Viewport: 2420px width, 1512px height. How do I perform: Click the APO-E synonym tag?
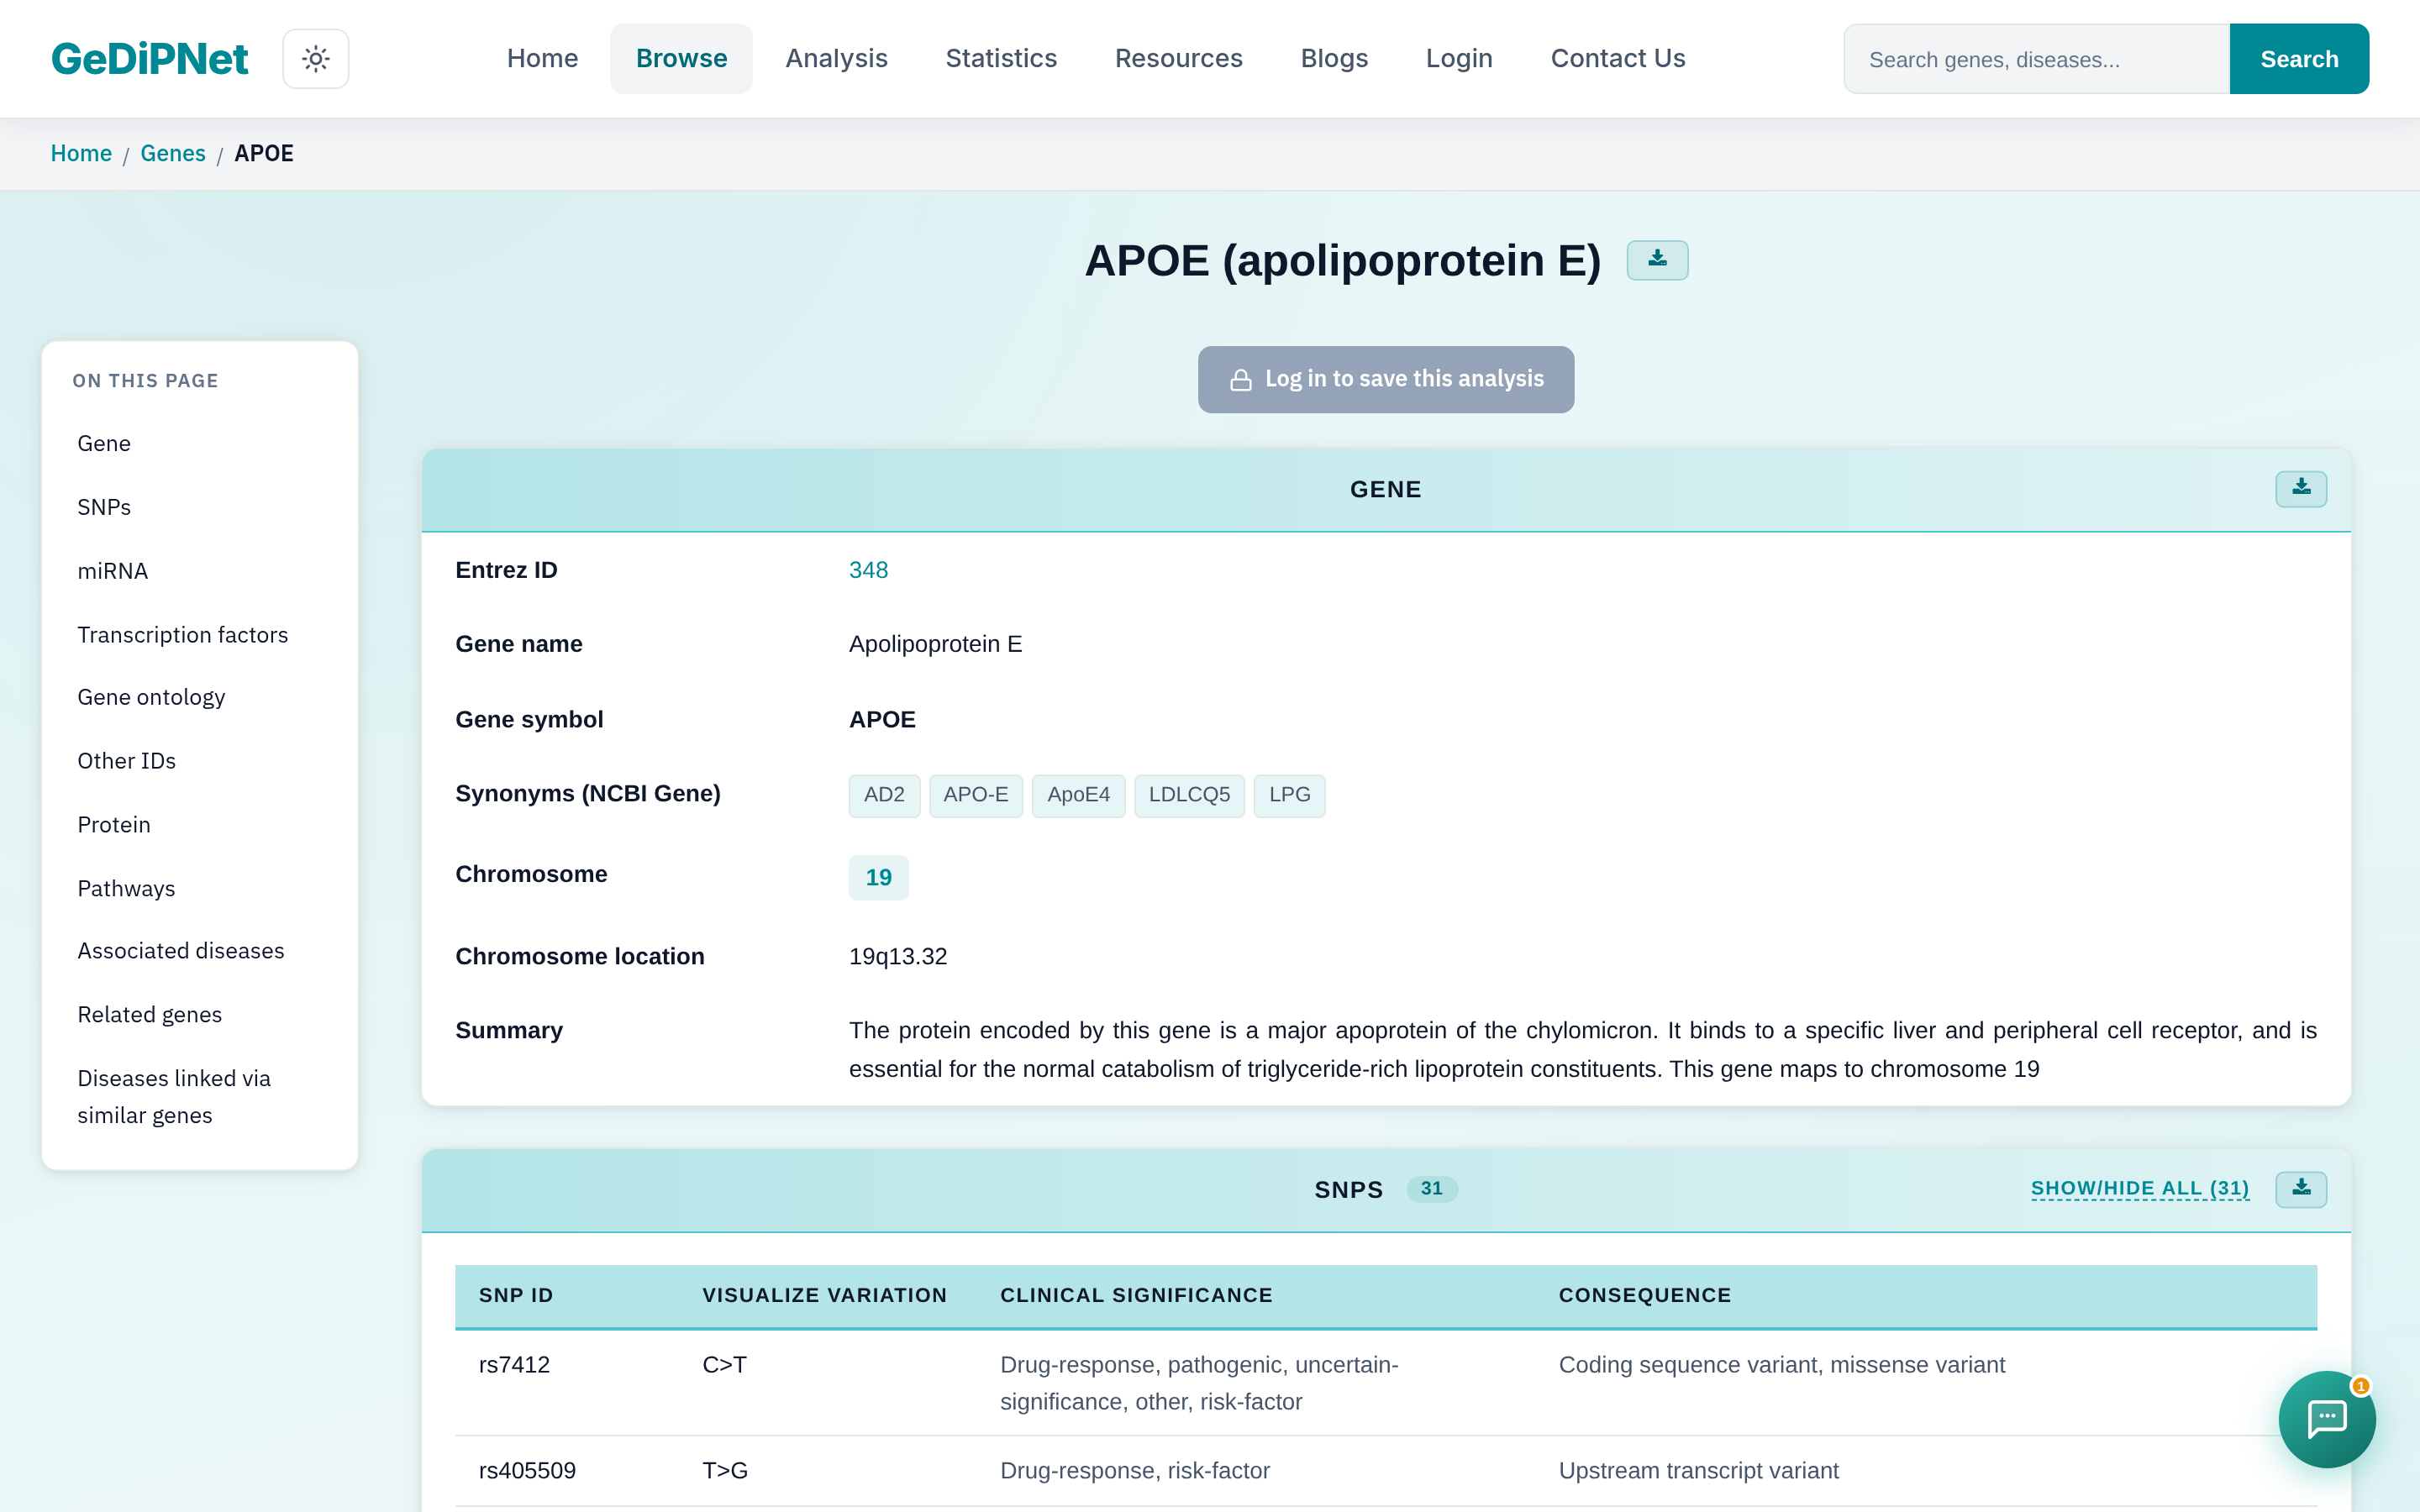pos(976,795)
